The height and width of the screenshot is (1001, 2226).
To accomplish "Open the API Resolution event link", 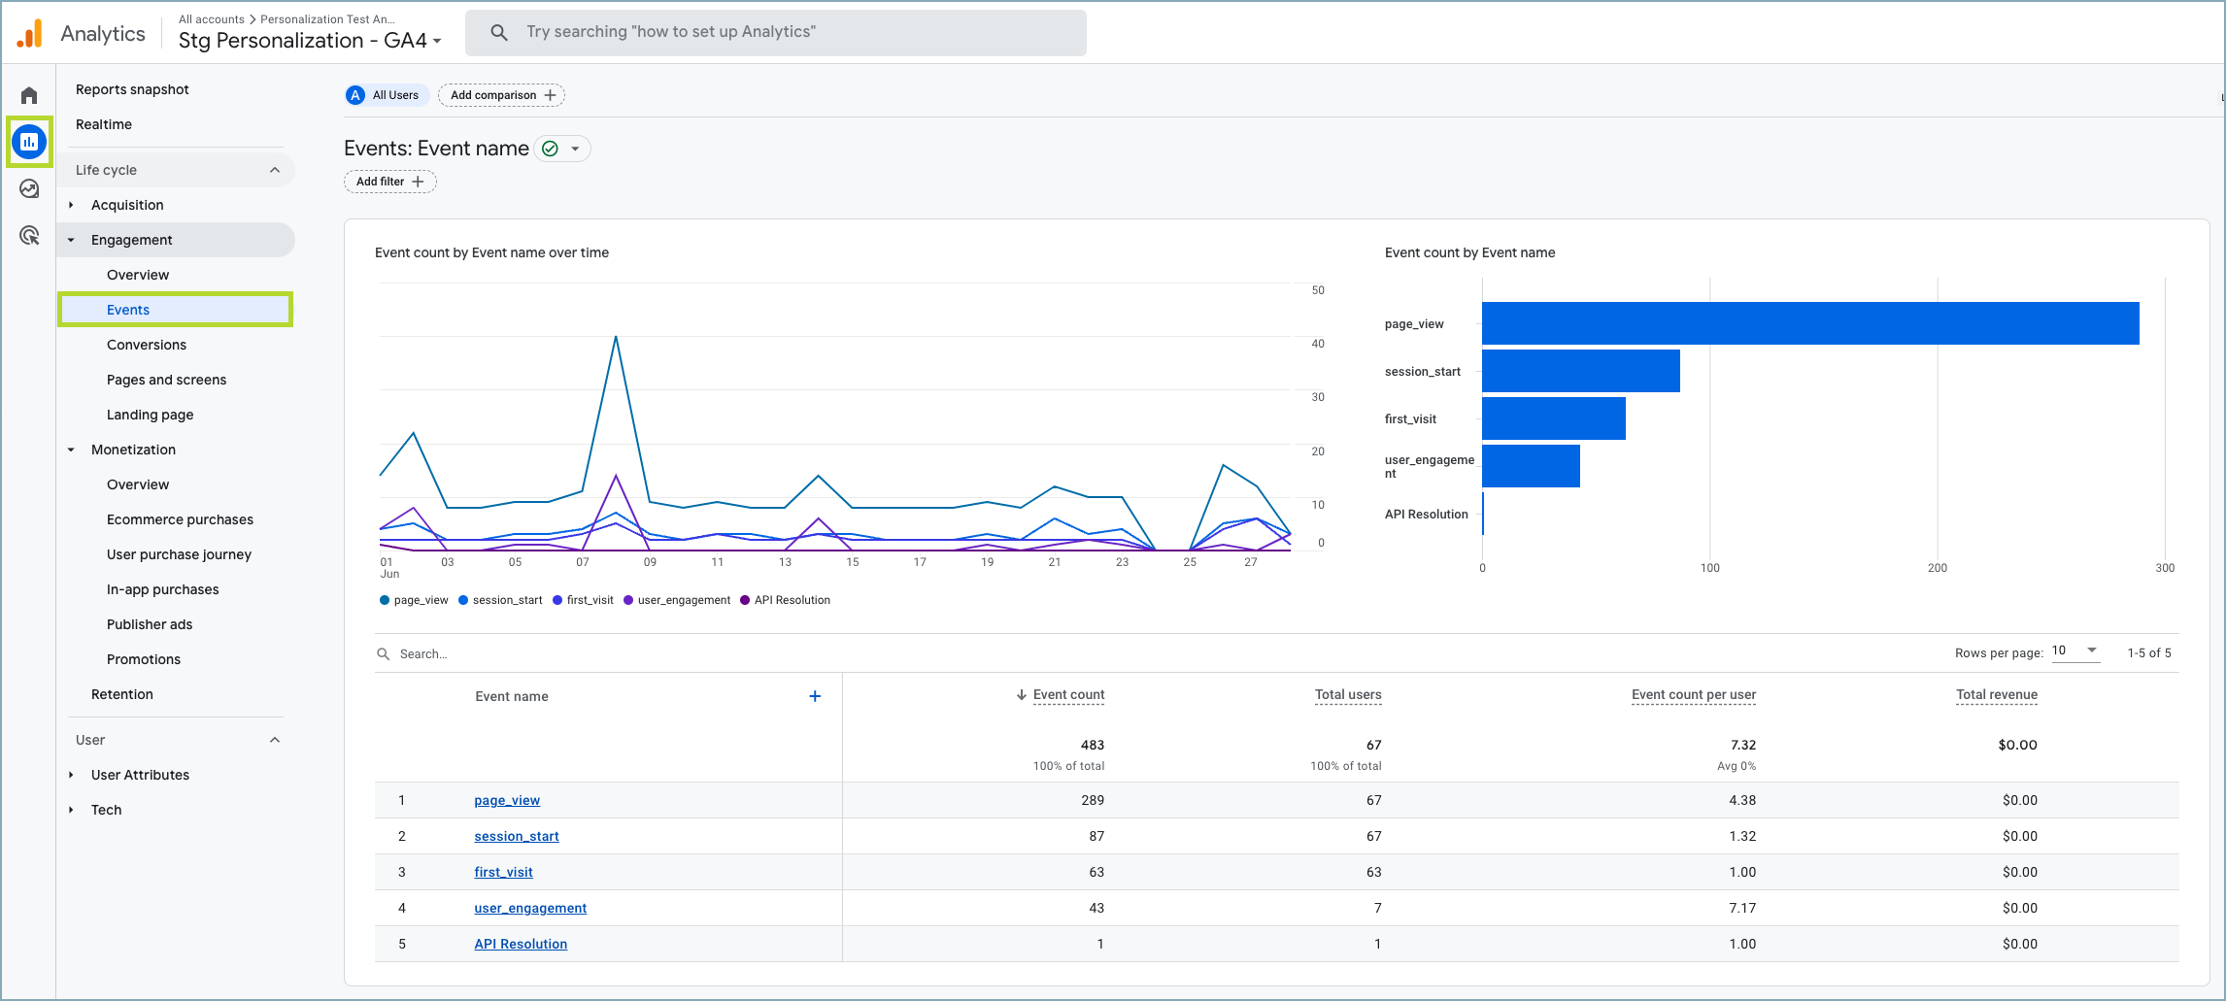I will click(521, 944).
